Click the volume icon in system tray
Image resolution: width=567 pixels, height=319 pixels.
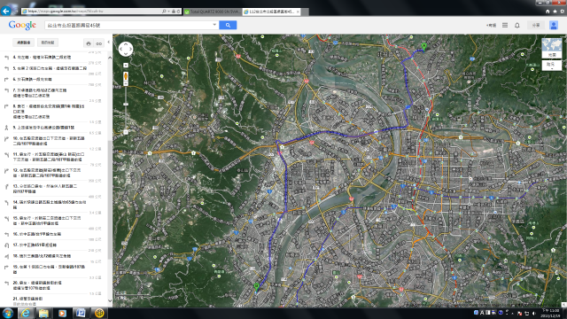tap(533, 313)
